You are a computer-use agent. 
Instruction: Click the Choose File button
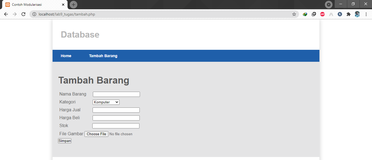(96, 134)
